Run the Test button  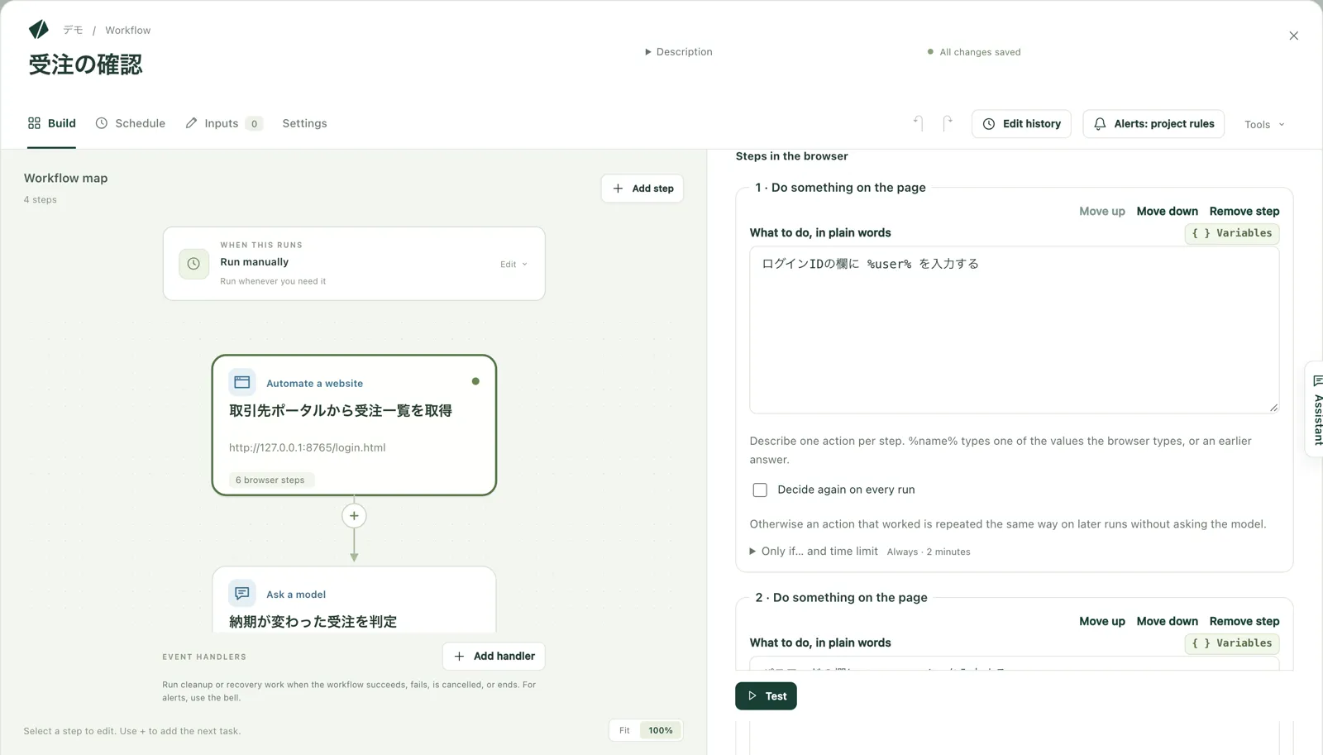click(x=766, y=696)
